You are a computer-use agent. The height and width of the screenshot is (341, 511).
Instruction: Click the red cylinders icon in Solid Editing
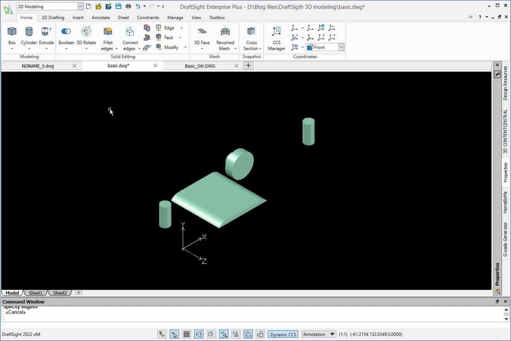click(147, 27)
